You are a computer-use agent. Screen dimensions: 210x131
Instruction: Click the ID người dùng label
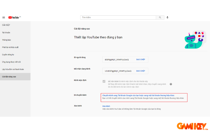click(80, 57)
